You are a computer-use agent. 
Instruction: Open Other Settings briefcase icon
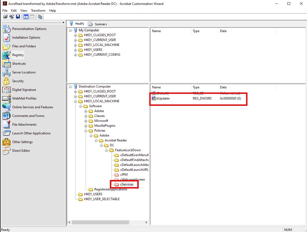click(6, 142)
